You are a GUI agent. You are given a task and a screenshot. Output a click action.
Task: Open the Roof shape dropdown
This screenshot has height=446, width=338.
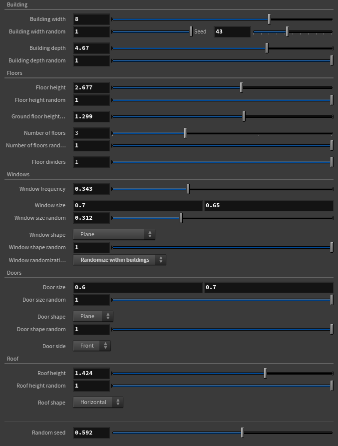[98, 402]
